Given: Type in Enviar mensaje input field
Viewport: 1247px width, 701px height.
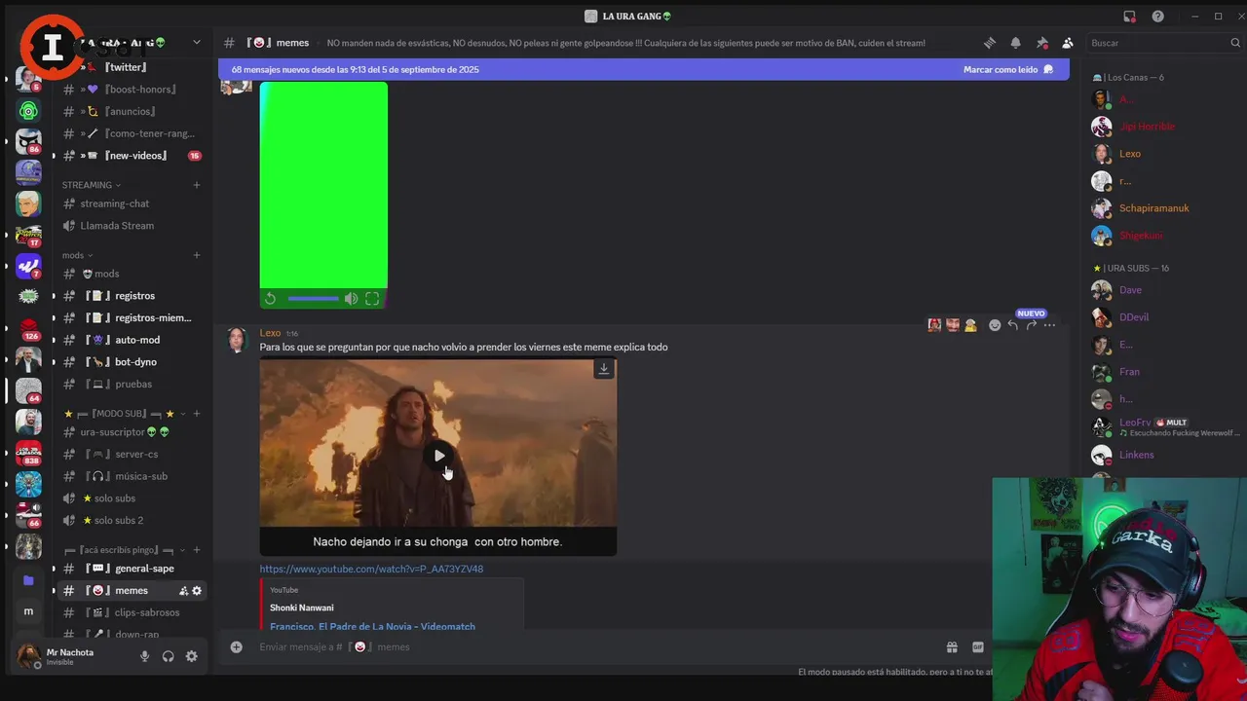Looking at the screenshot, I should tap(594, 646).
